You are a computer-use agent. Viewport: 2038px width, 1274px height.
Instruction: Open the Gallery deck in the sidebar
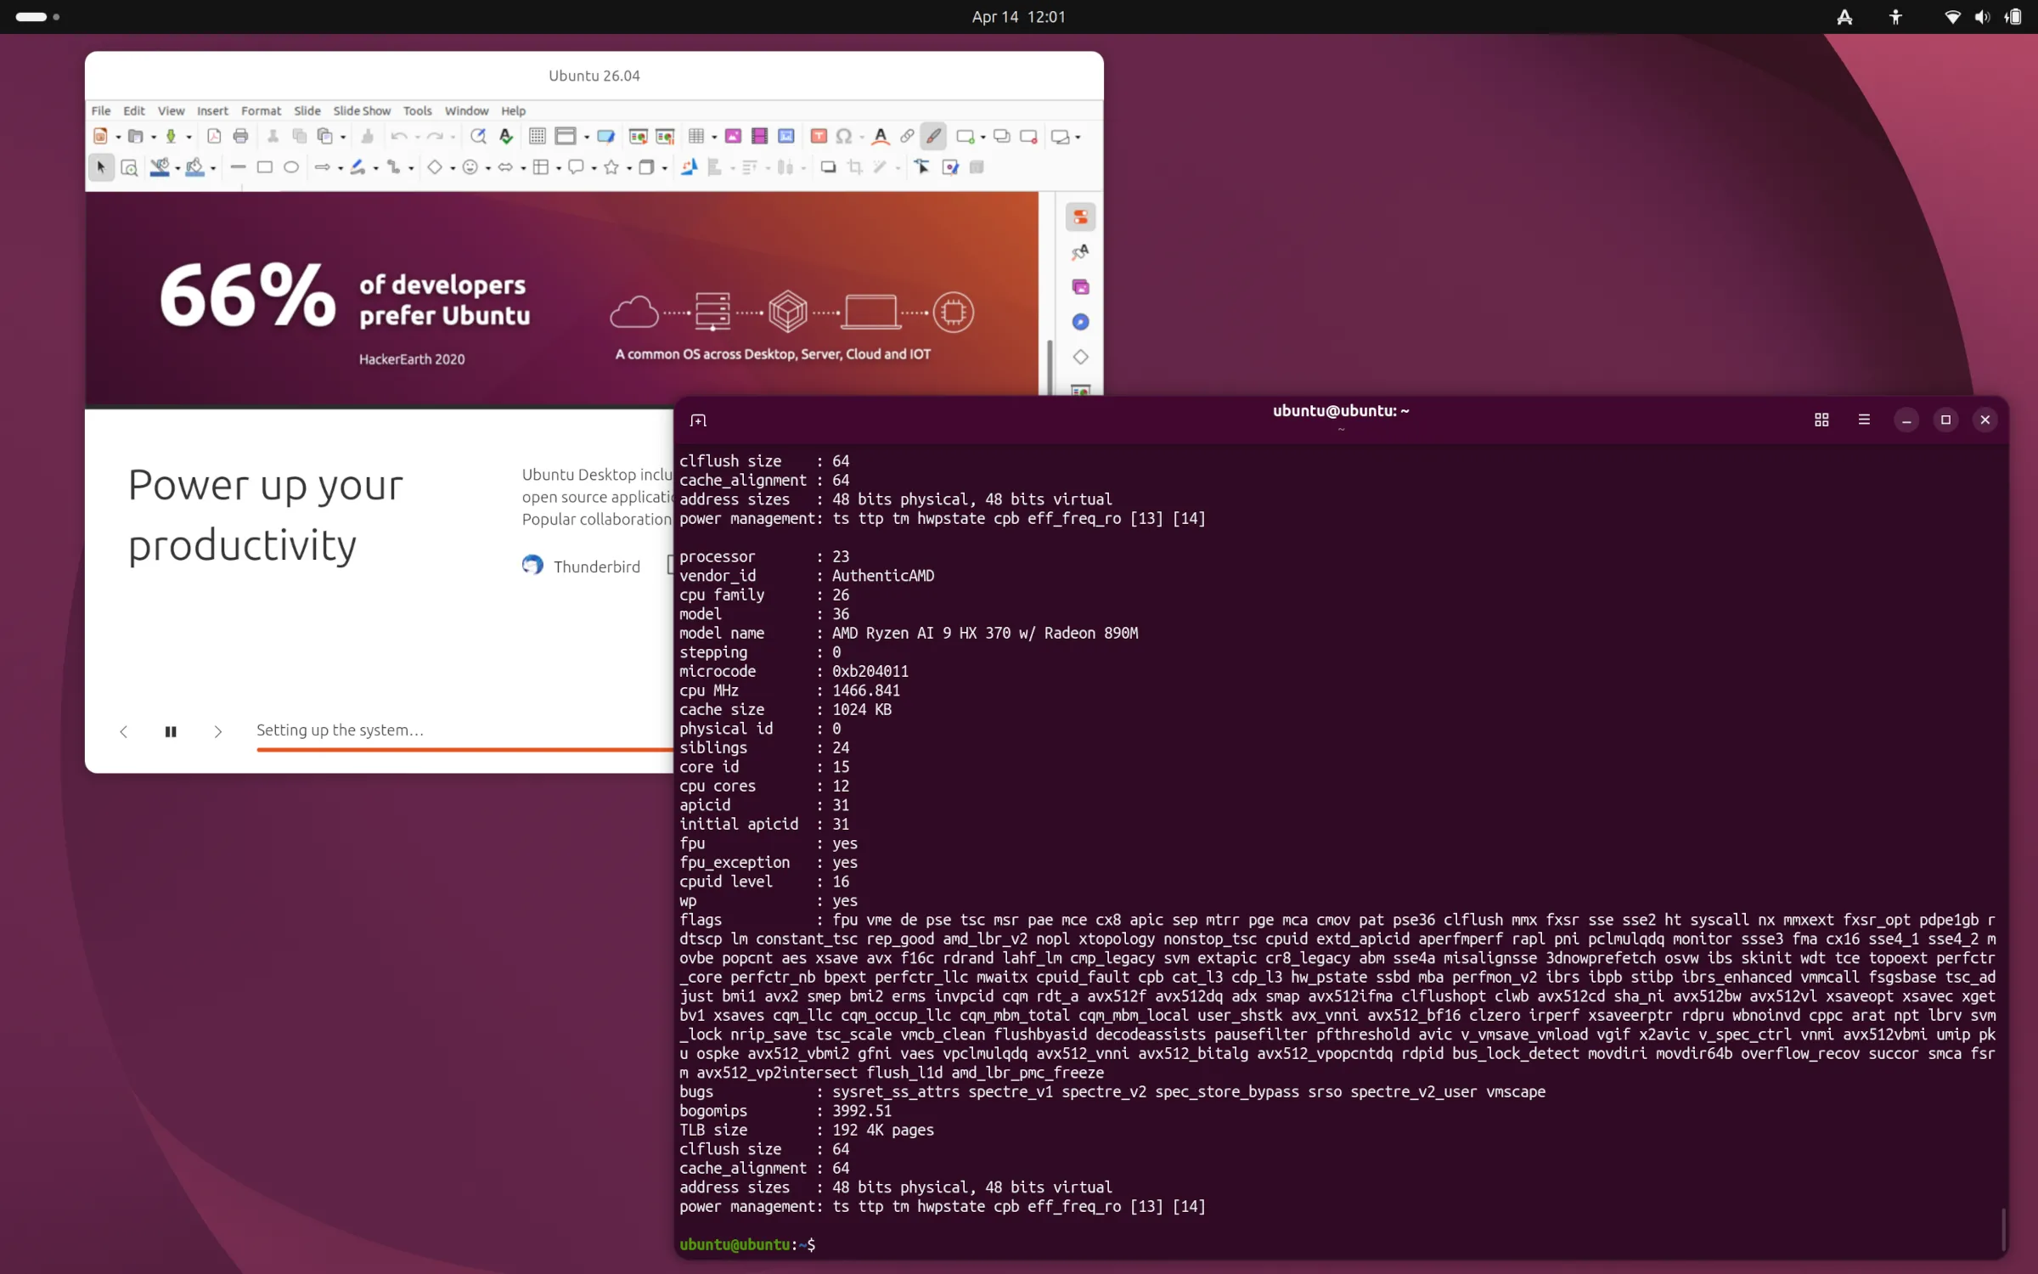coord(1080,287)
